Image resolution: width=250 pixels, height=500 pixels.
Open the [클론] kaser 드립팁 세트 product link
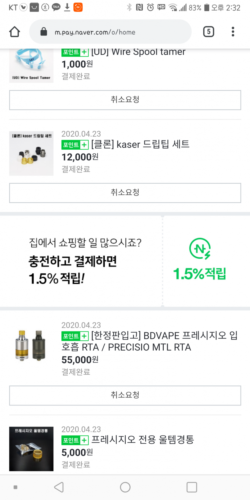140,145
